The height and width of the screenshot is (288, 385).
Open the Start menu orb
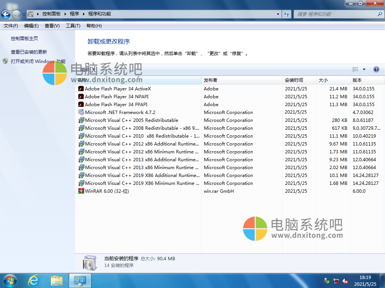[x=9, y=280]
